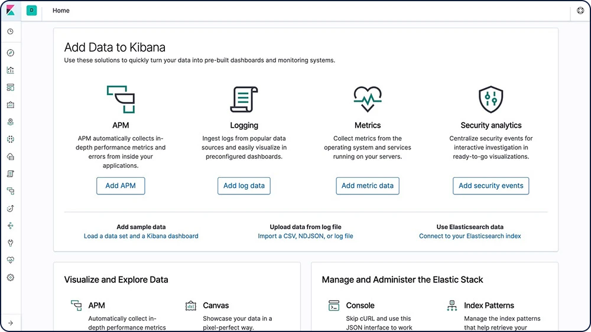This screenshot has height=332, width=591.
Task: Click the 'Use Elasticsearch data' label
Action: pyautogui.click(x=470, y=227)
